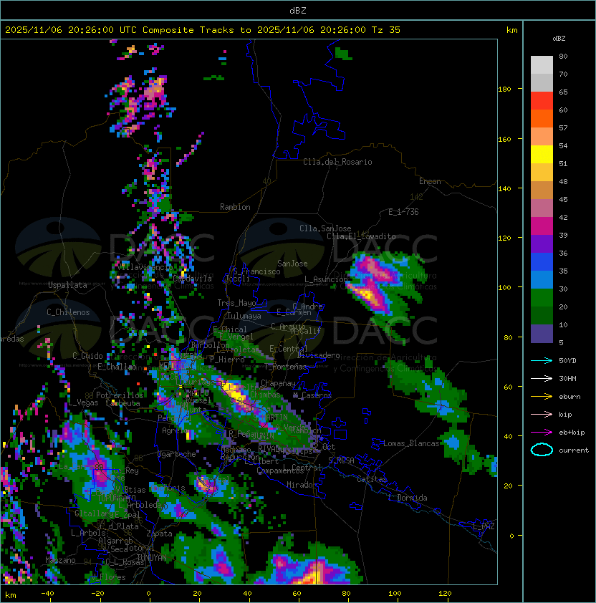Click the cyan 50YD arrow in legend
This screenshot has height=603, width=596.
click(542, 360)
